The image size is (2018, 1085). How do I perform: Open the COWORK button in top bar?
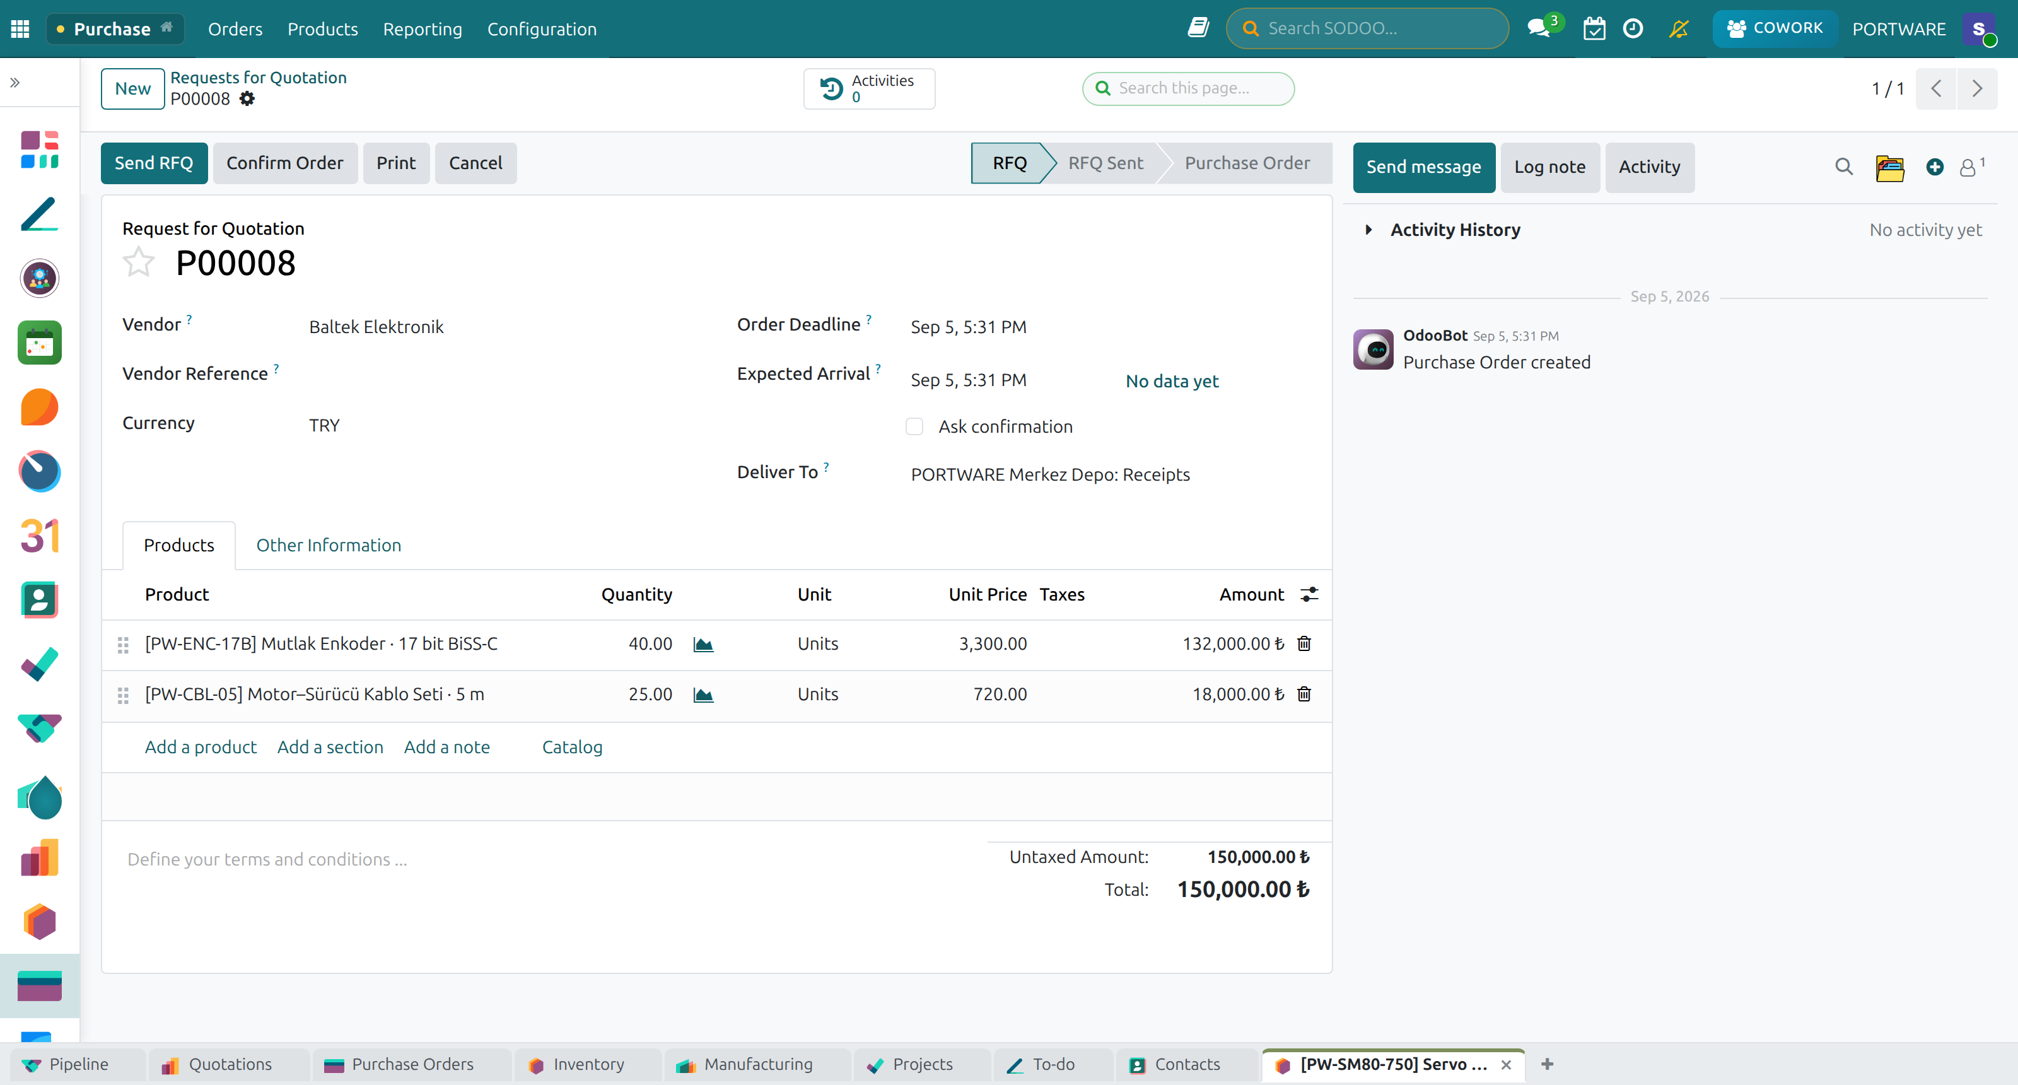[1775, 29]
